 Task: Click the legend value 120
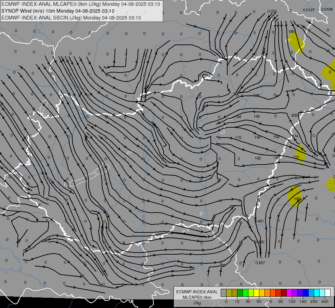pos(292,301)
